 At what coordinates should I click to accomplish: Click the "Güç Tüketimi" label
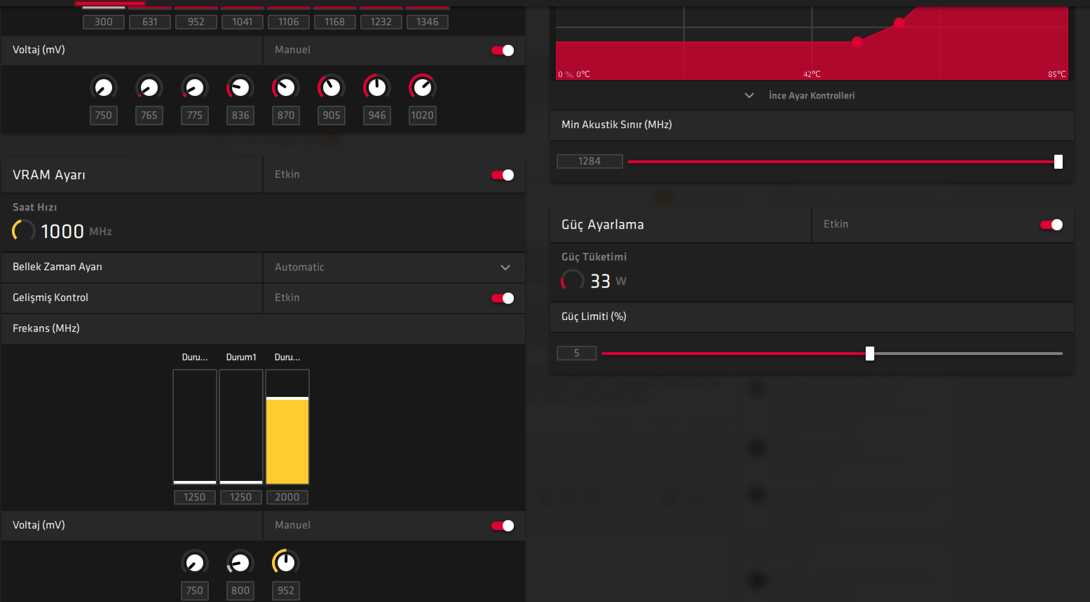pyautogui.click(x=594, y=257)
